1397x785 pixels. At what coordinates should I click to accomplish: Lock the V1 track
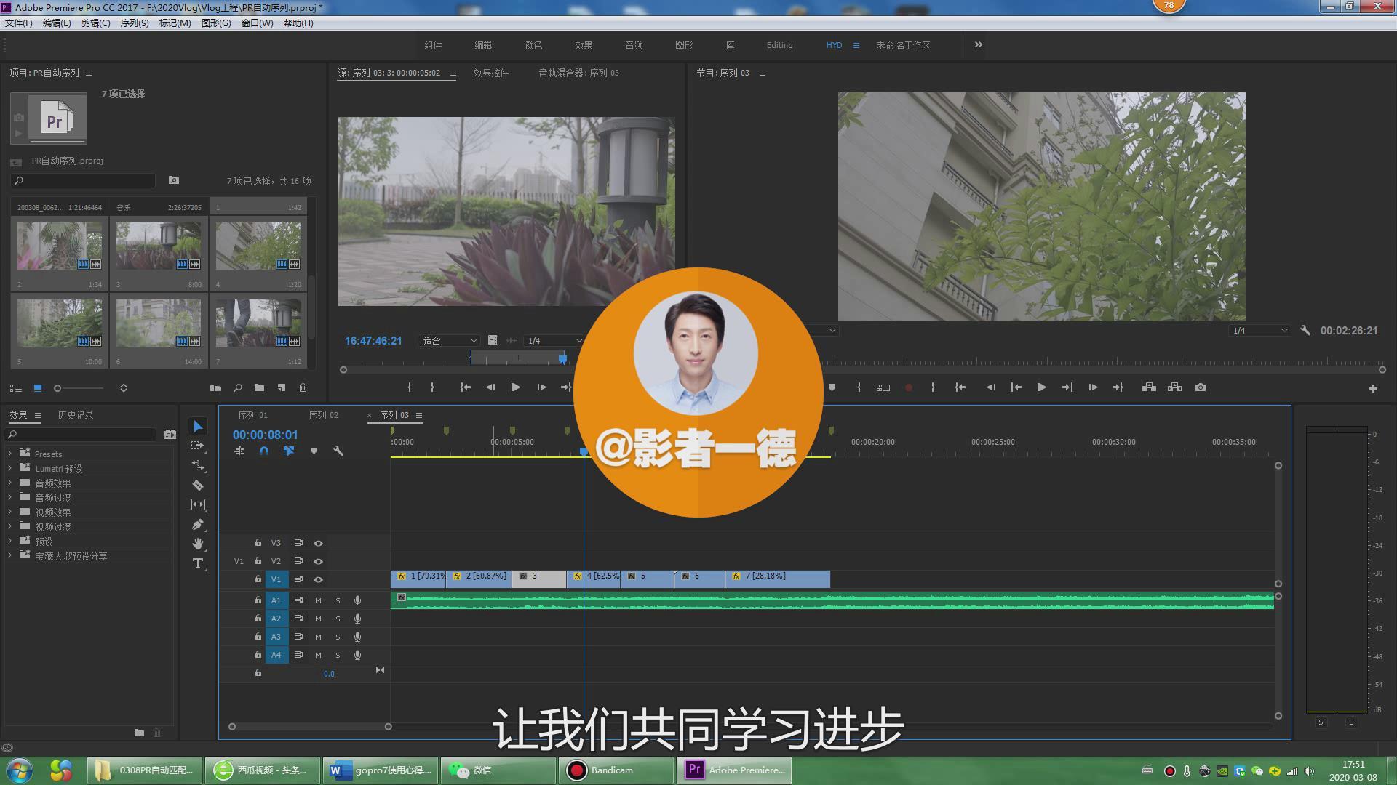[258, 579]
